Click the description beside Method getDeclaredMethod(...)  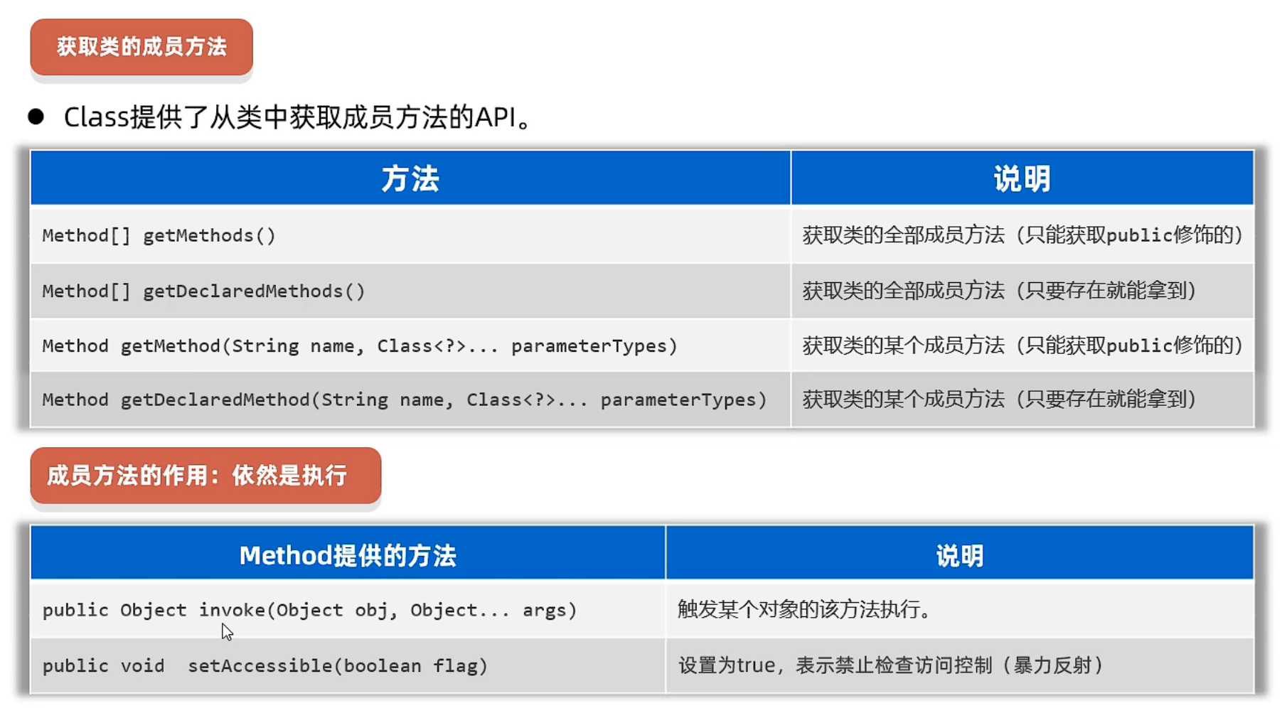1022,399
